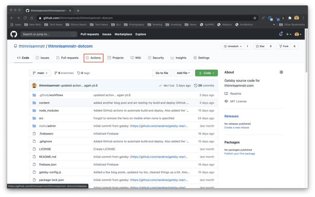Viewport: 315px width, 197px height.
Task: Open the notifications bell
Action: pyautogui.click(x=281, y=34)
